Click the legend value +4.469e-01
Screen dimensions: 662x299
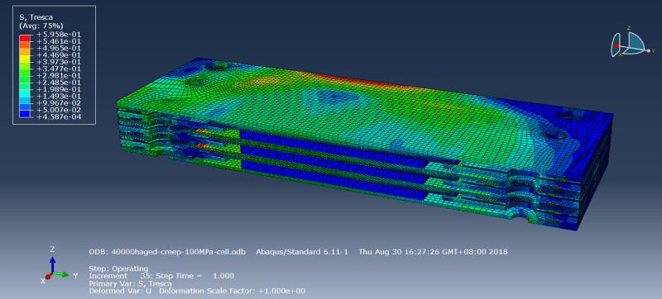pos(60,55)
